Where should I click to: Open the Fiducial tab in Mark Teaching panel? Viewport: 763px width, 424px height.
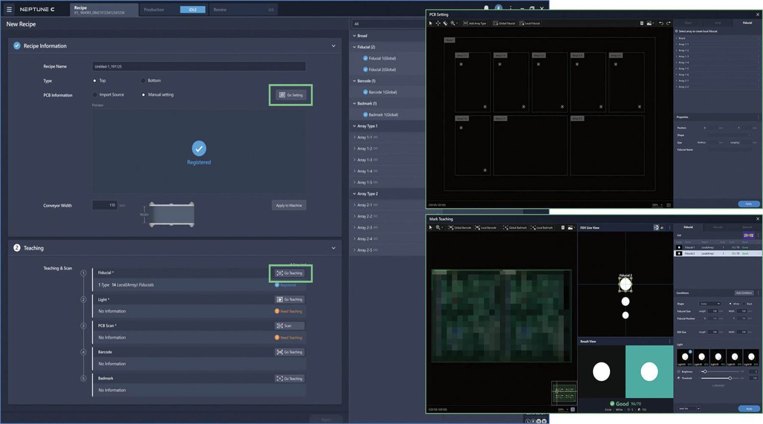(688, 227)
